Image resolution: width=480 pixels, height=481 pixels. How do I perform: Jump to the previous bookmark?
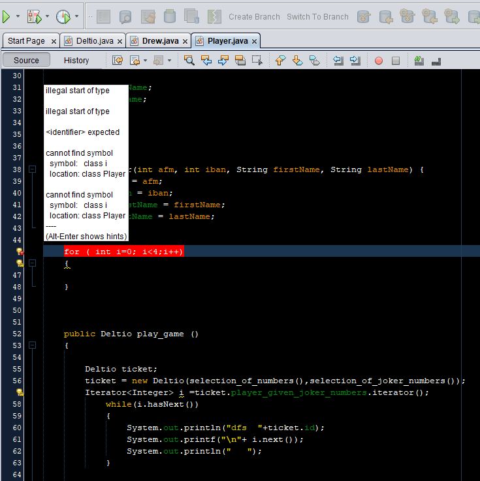pyautogui.click(x=280, y=61)
